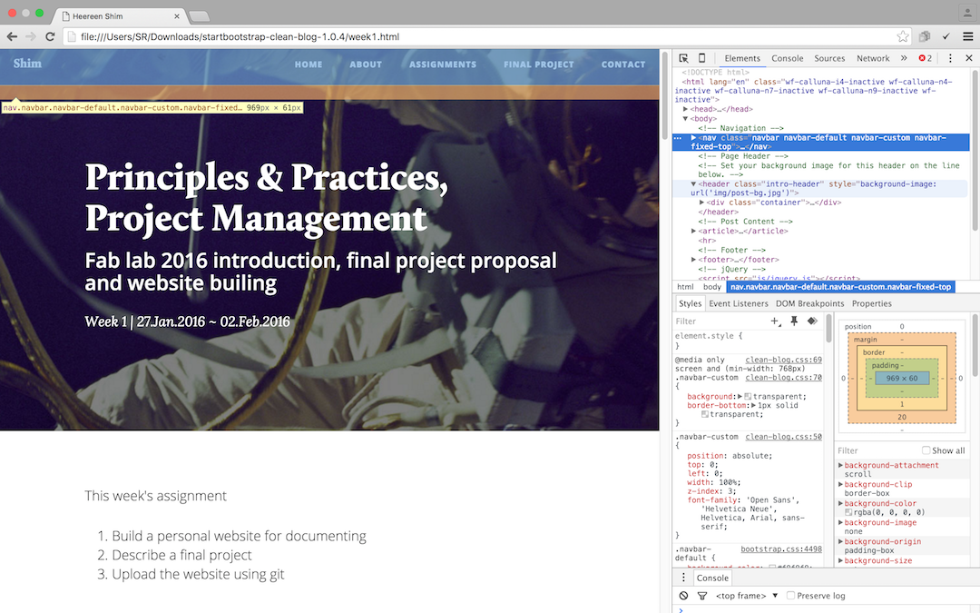
Task: Open the console drawer three-dot menu
Action: coord(683,578)
